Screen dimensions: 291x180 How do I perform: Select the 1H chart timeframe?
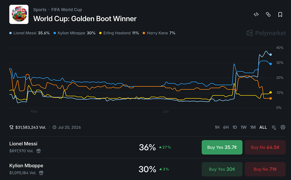coord(217,127)
